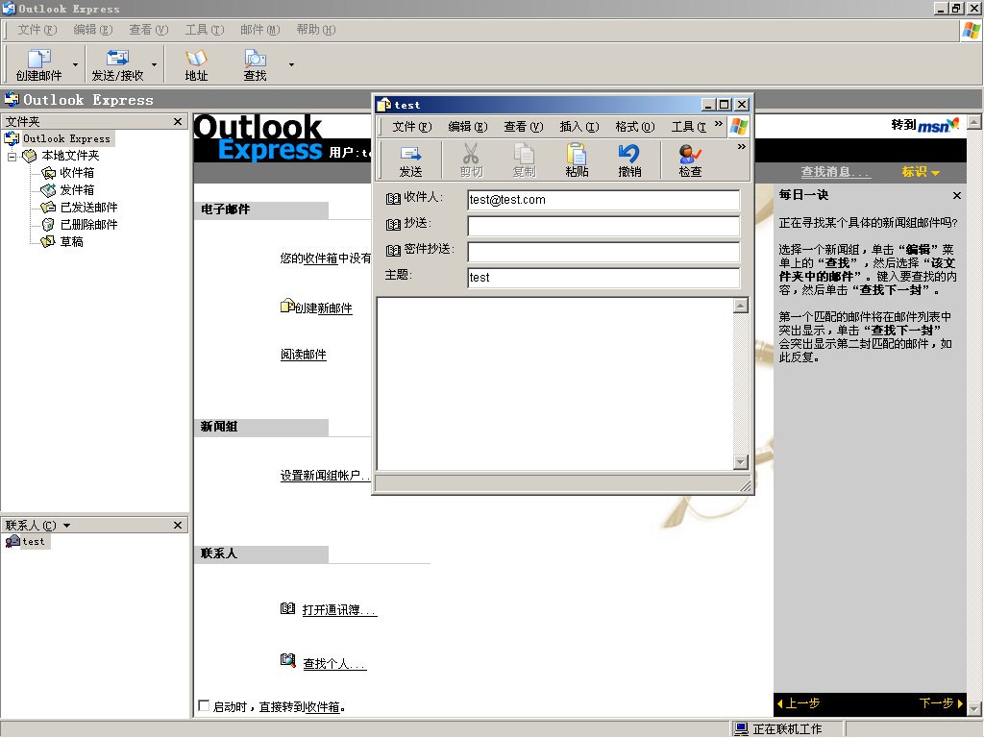Click the 打开通讯簿 link

(x=339, y=610)
